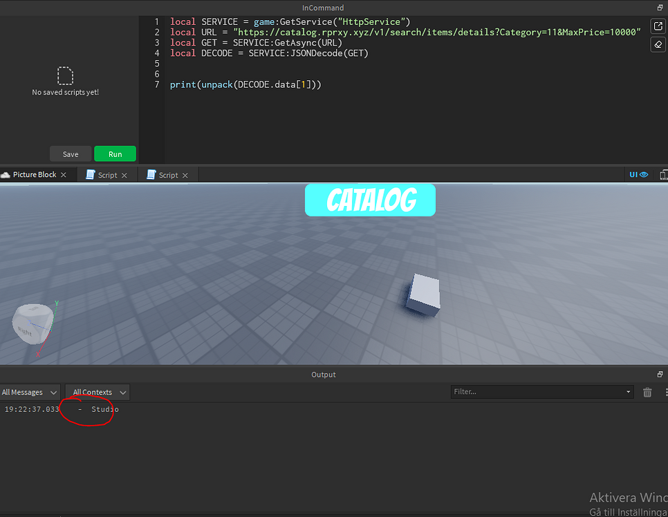Clear the Output using the trash icon
Viewport: 668px width, 517px height.
coord(647,391)
